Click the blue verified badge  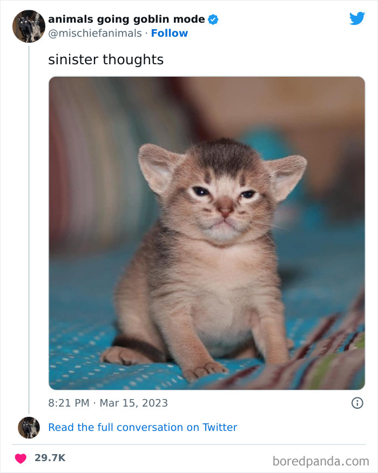tap(213, 19)
